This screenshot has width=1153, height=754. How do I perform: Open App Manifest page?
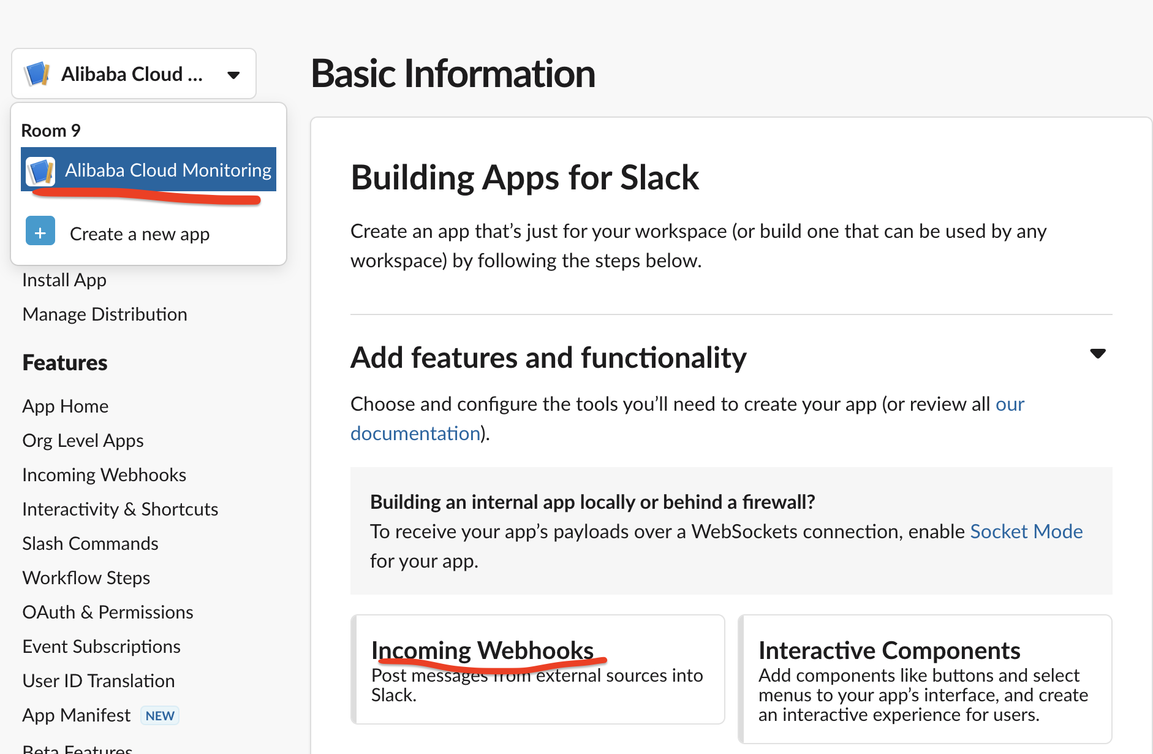pos(76,715)
